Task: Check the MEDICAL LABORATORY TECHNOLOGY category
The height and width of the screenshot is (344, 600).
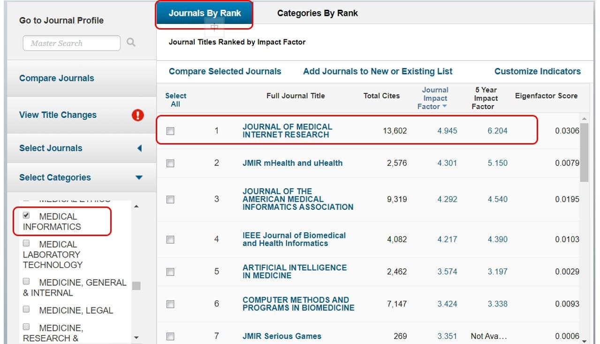Action: tap(26, 244)
